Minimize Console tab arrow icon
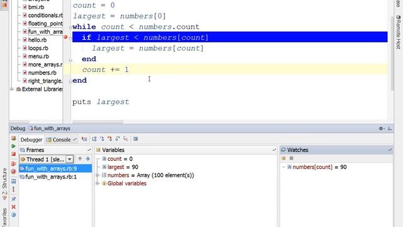403x227 pixels. coord(74,139)
